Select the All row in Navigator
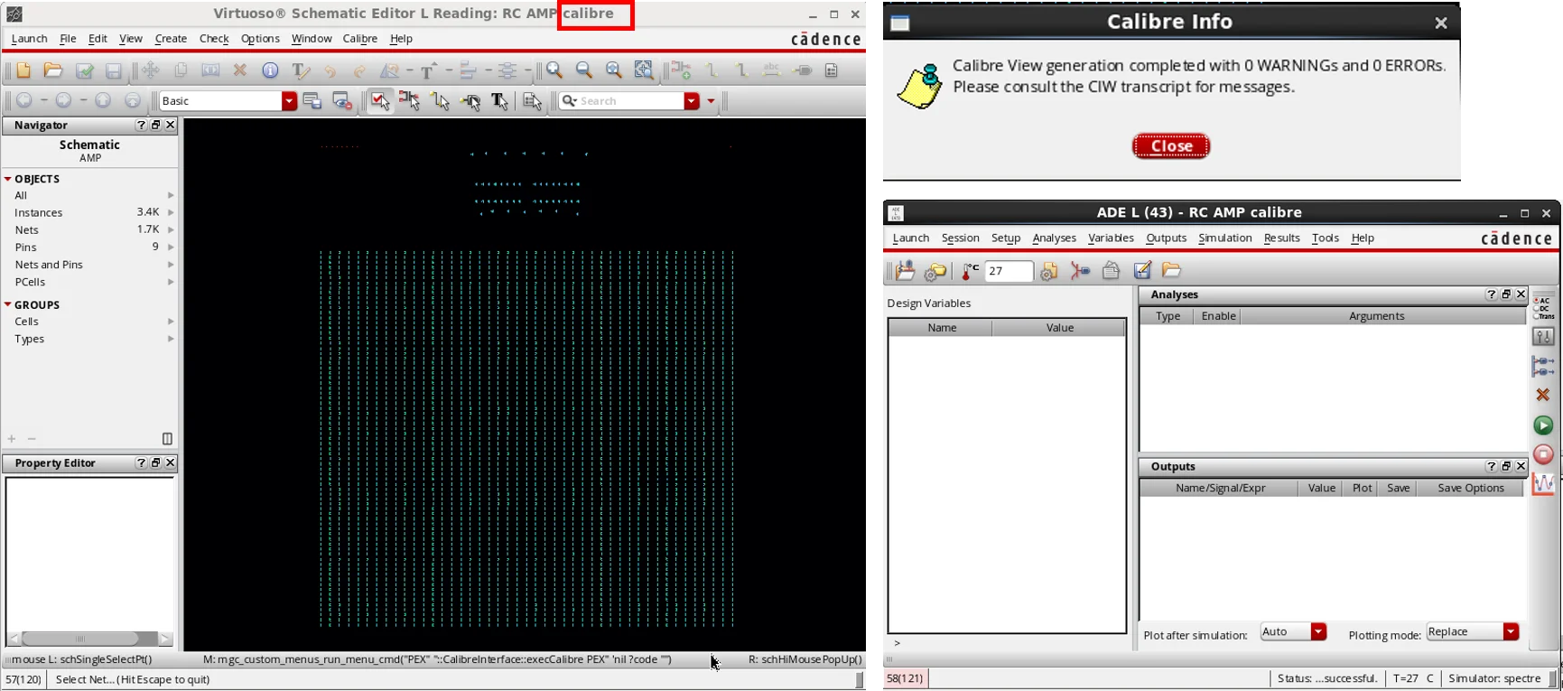1563x691 pixels. pyautogui.click(x=89, y=195)
